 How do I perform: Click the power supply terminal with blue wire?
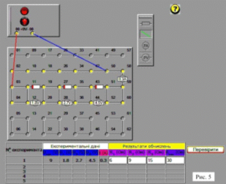[x=32, y=33]
